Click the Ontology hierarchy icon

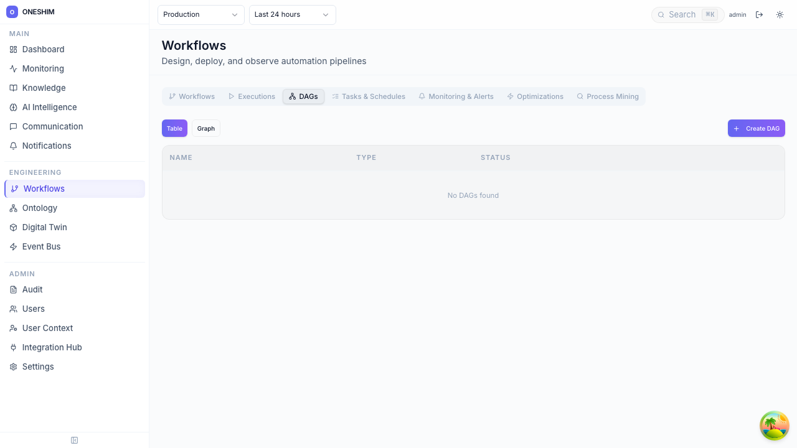pos(13,208)
